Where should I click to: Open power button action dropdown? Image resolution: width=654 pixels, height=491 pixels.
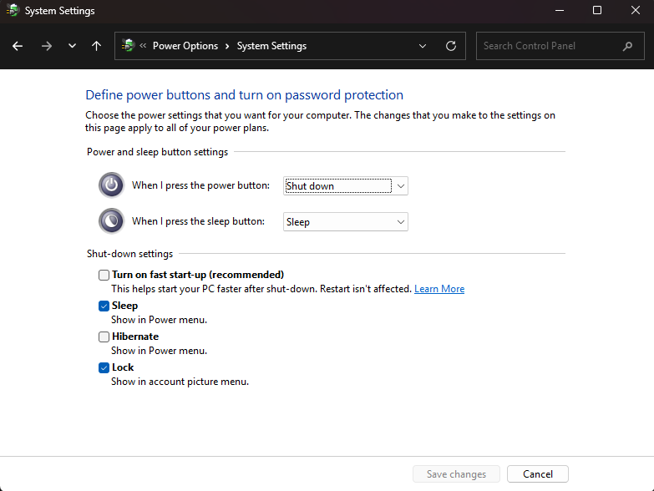click(x=345, y=186)
